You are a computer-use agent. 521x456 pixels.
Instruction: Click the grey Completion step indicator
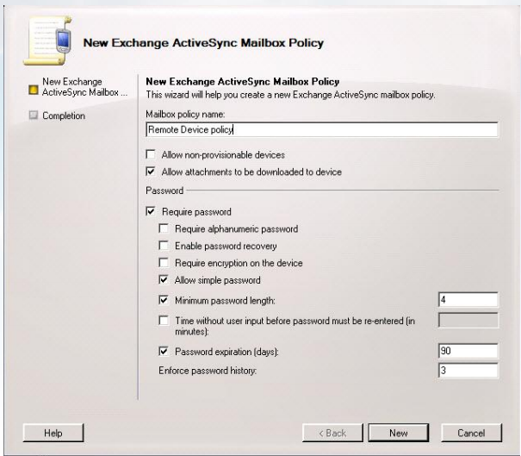34,116
